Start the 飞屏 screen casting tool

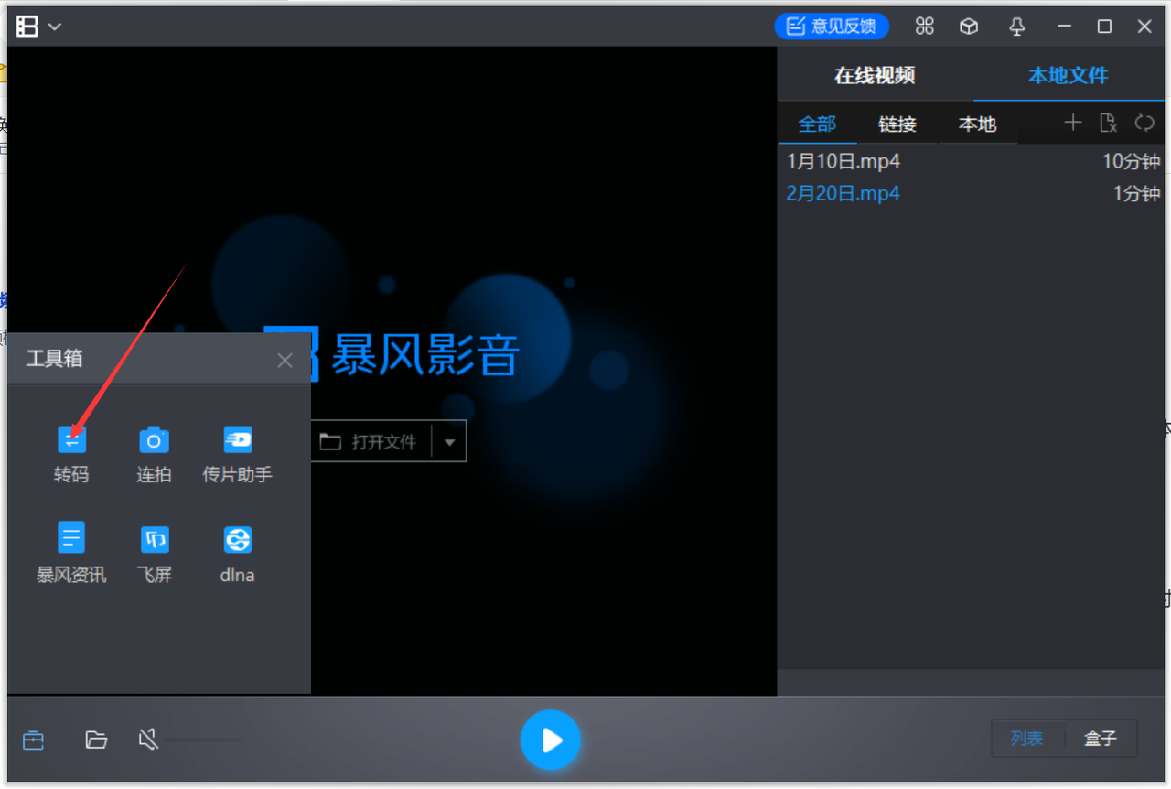154,553
